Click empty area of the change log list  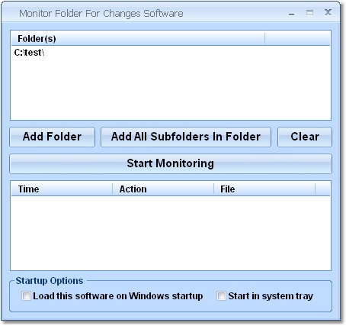click(171, 233)
